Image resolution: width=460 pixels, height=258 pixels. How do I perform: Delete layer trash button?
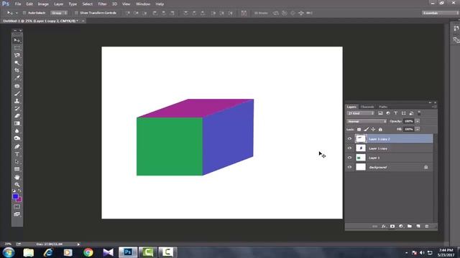pos(427,226)
